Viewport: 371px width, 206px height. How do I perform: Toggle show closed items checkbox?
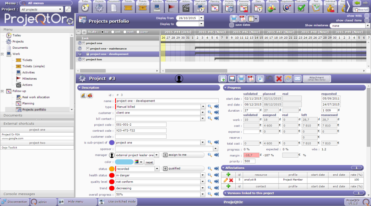[x=367, y=20]
